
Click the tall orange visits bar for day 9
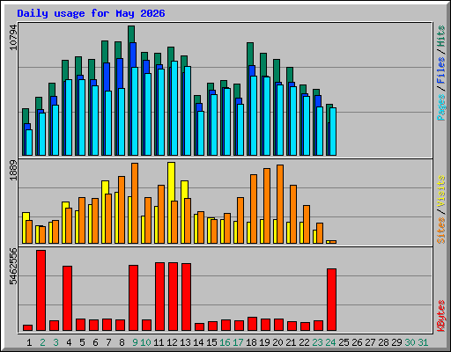[135, 203]
